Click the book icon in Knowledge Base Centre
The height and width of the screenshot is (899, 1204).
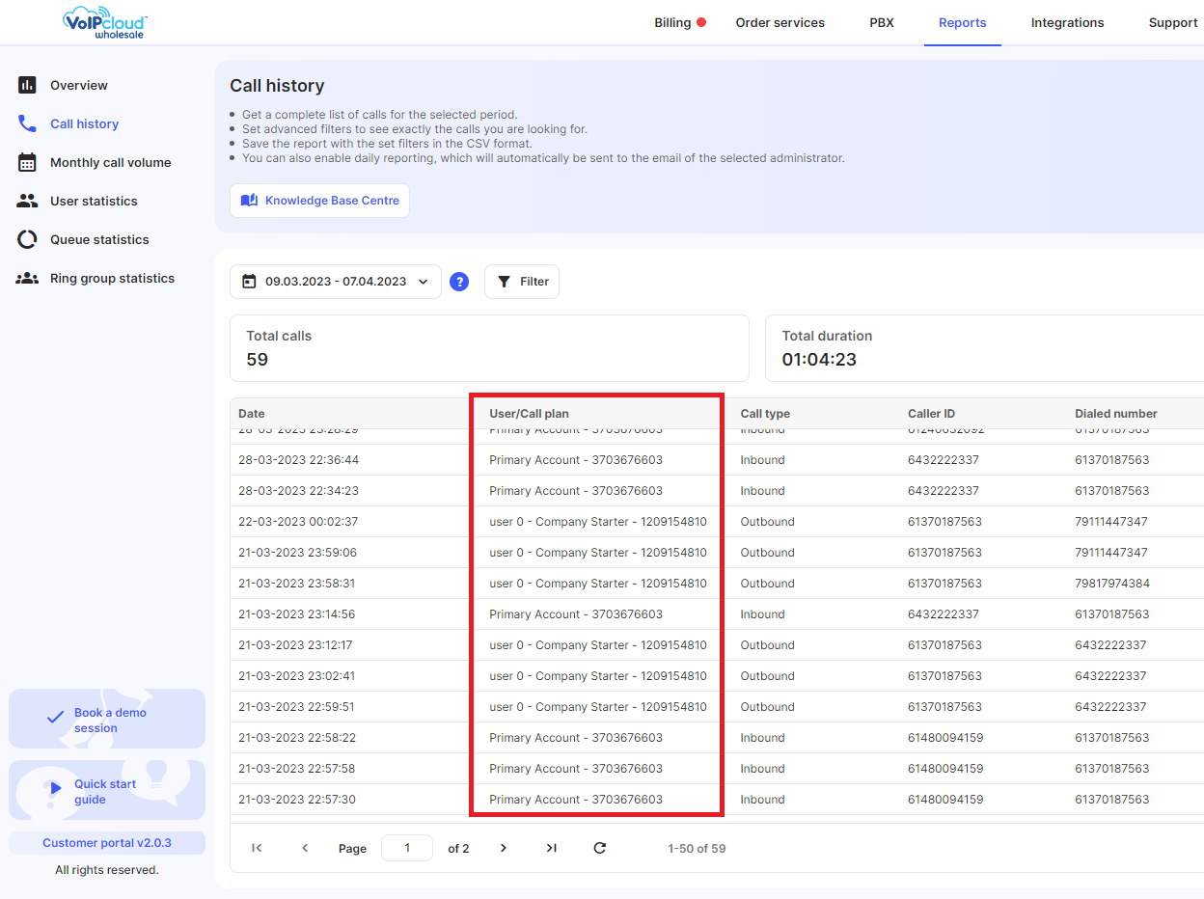pos(249,201)
